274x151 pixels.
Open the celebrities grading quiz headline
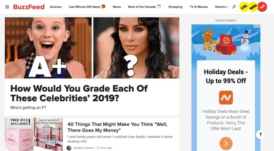(x=79, y=93)
